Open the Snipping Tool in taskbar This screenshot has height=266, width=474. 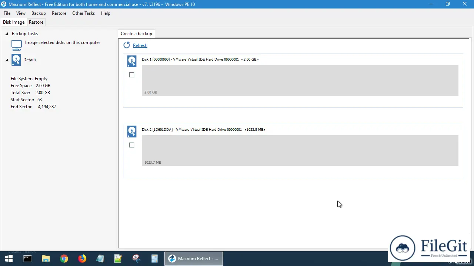(x=136, y=259)
